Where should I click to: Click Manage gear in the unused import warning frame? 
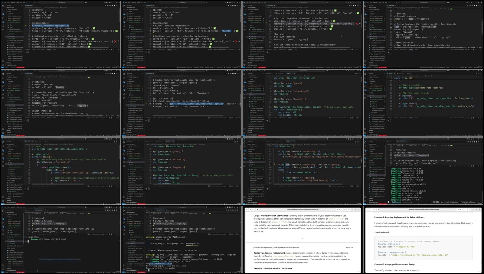(124, 269)
